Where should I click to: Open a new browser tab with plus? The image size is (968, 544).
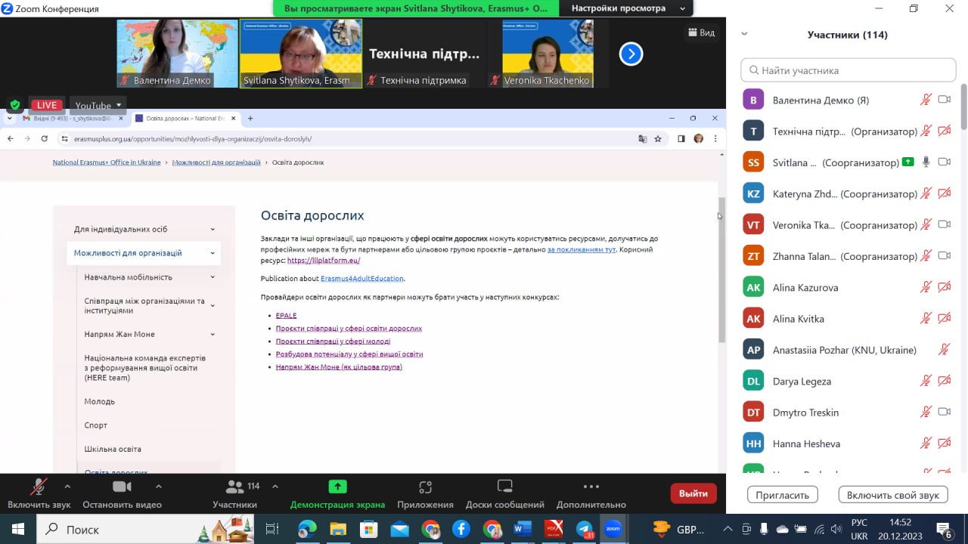(x=250, y=119)
